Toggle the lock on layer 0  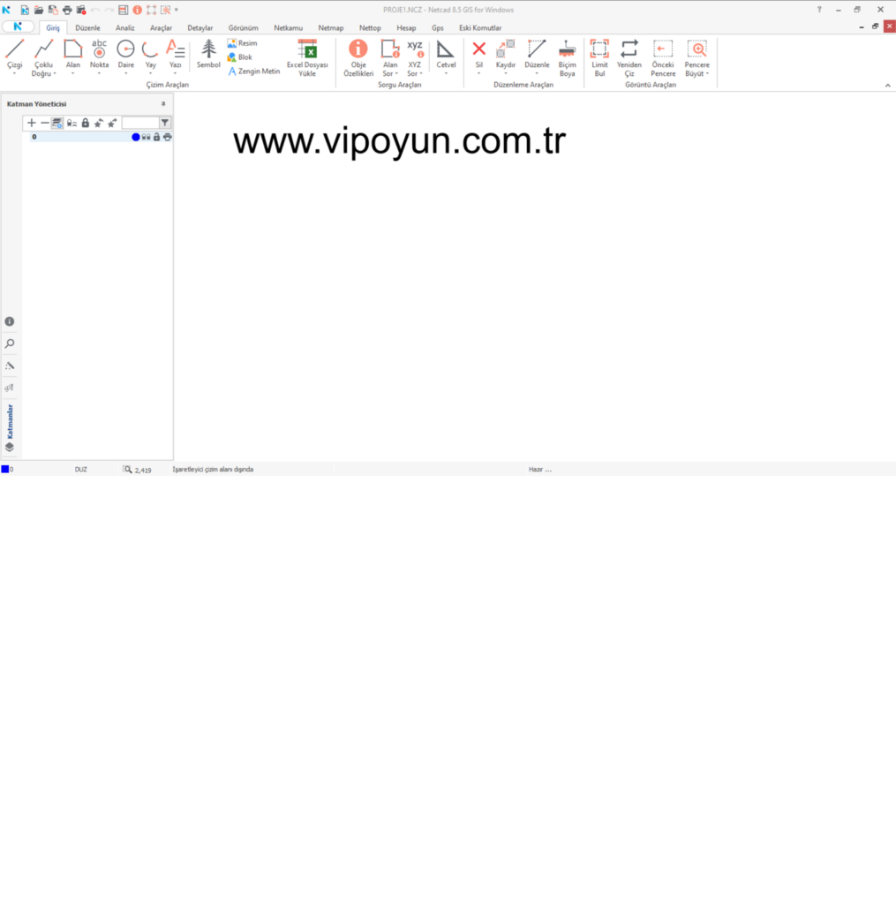pyautogui.click(x=156, y=137)
